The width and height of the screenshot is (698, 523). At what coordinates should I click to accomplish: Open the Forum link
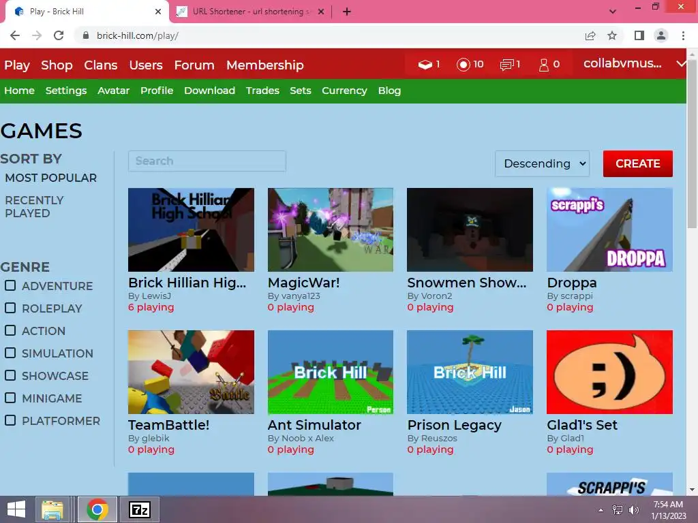pos(194,65)
